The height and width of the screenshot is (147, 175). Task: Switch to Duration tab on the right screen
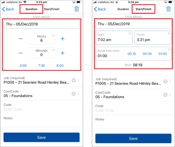[123, 9]
